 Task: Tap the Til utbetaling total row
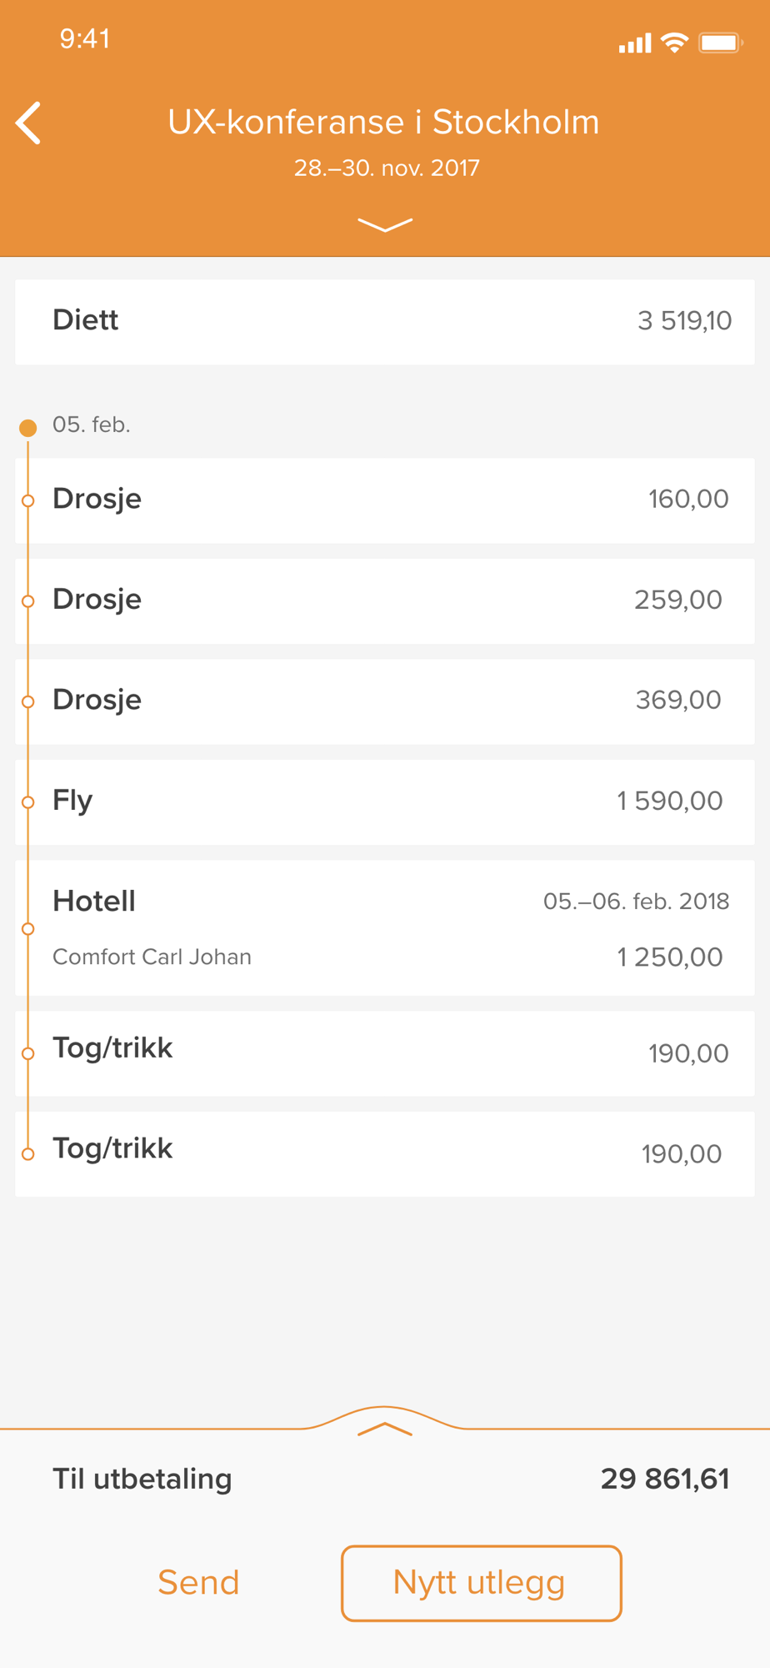point(385,1479)
